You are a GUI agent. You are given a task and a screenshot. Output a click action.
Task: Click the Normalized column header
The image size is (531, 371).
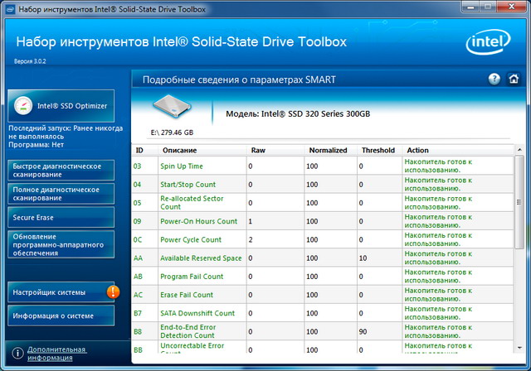(328, 151)
